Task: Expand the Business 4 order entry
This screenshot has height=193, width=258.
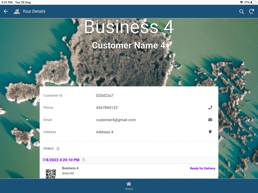Action: pos(70,168)
